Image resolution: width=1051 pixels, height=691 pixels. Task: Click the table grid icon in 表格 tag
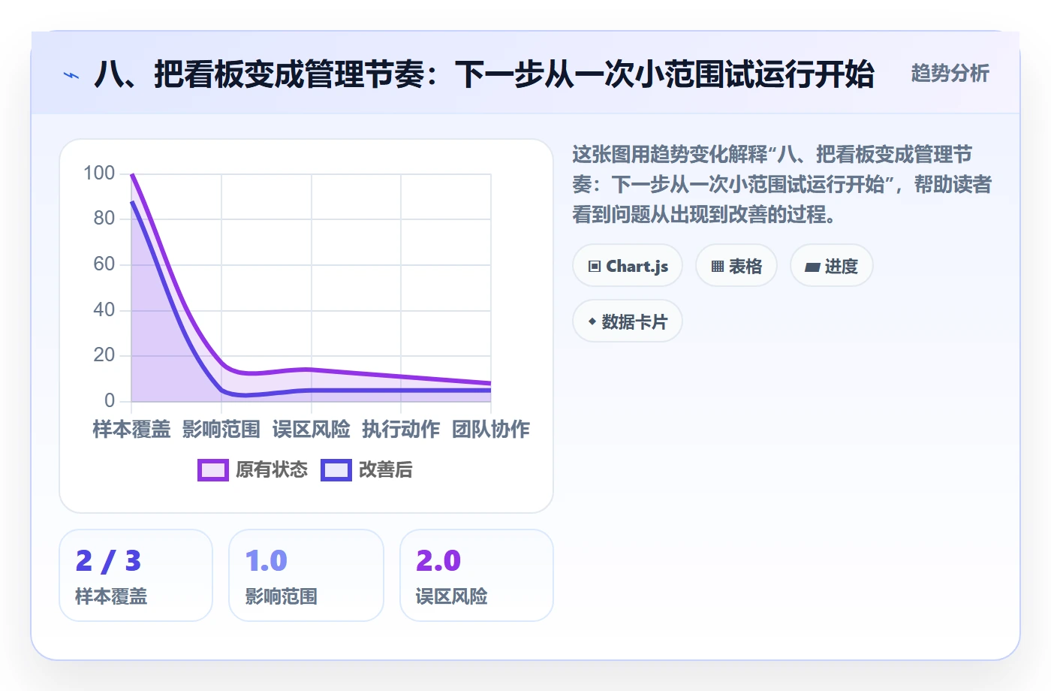(x=718, y=266)
